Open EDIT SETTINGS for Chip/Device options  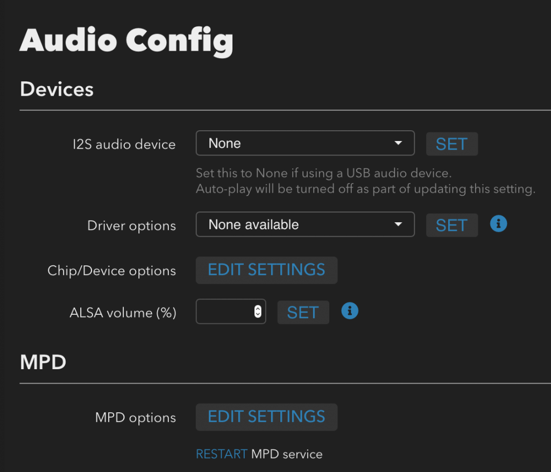(x=266, y=270)
